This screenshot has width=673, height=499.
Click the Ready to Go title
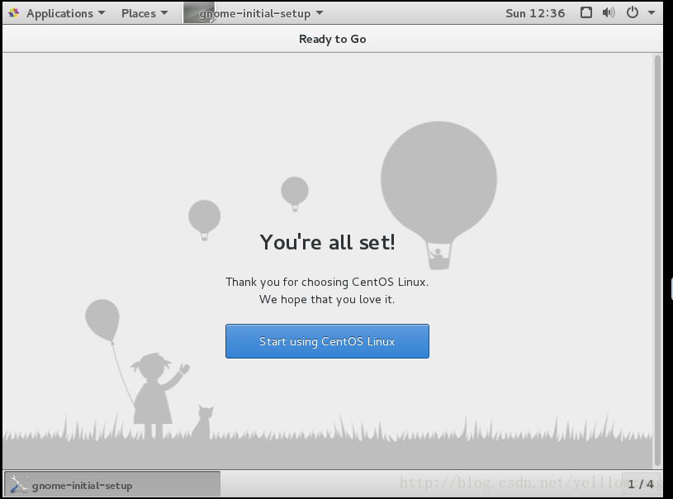[333, 39]
